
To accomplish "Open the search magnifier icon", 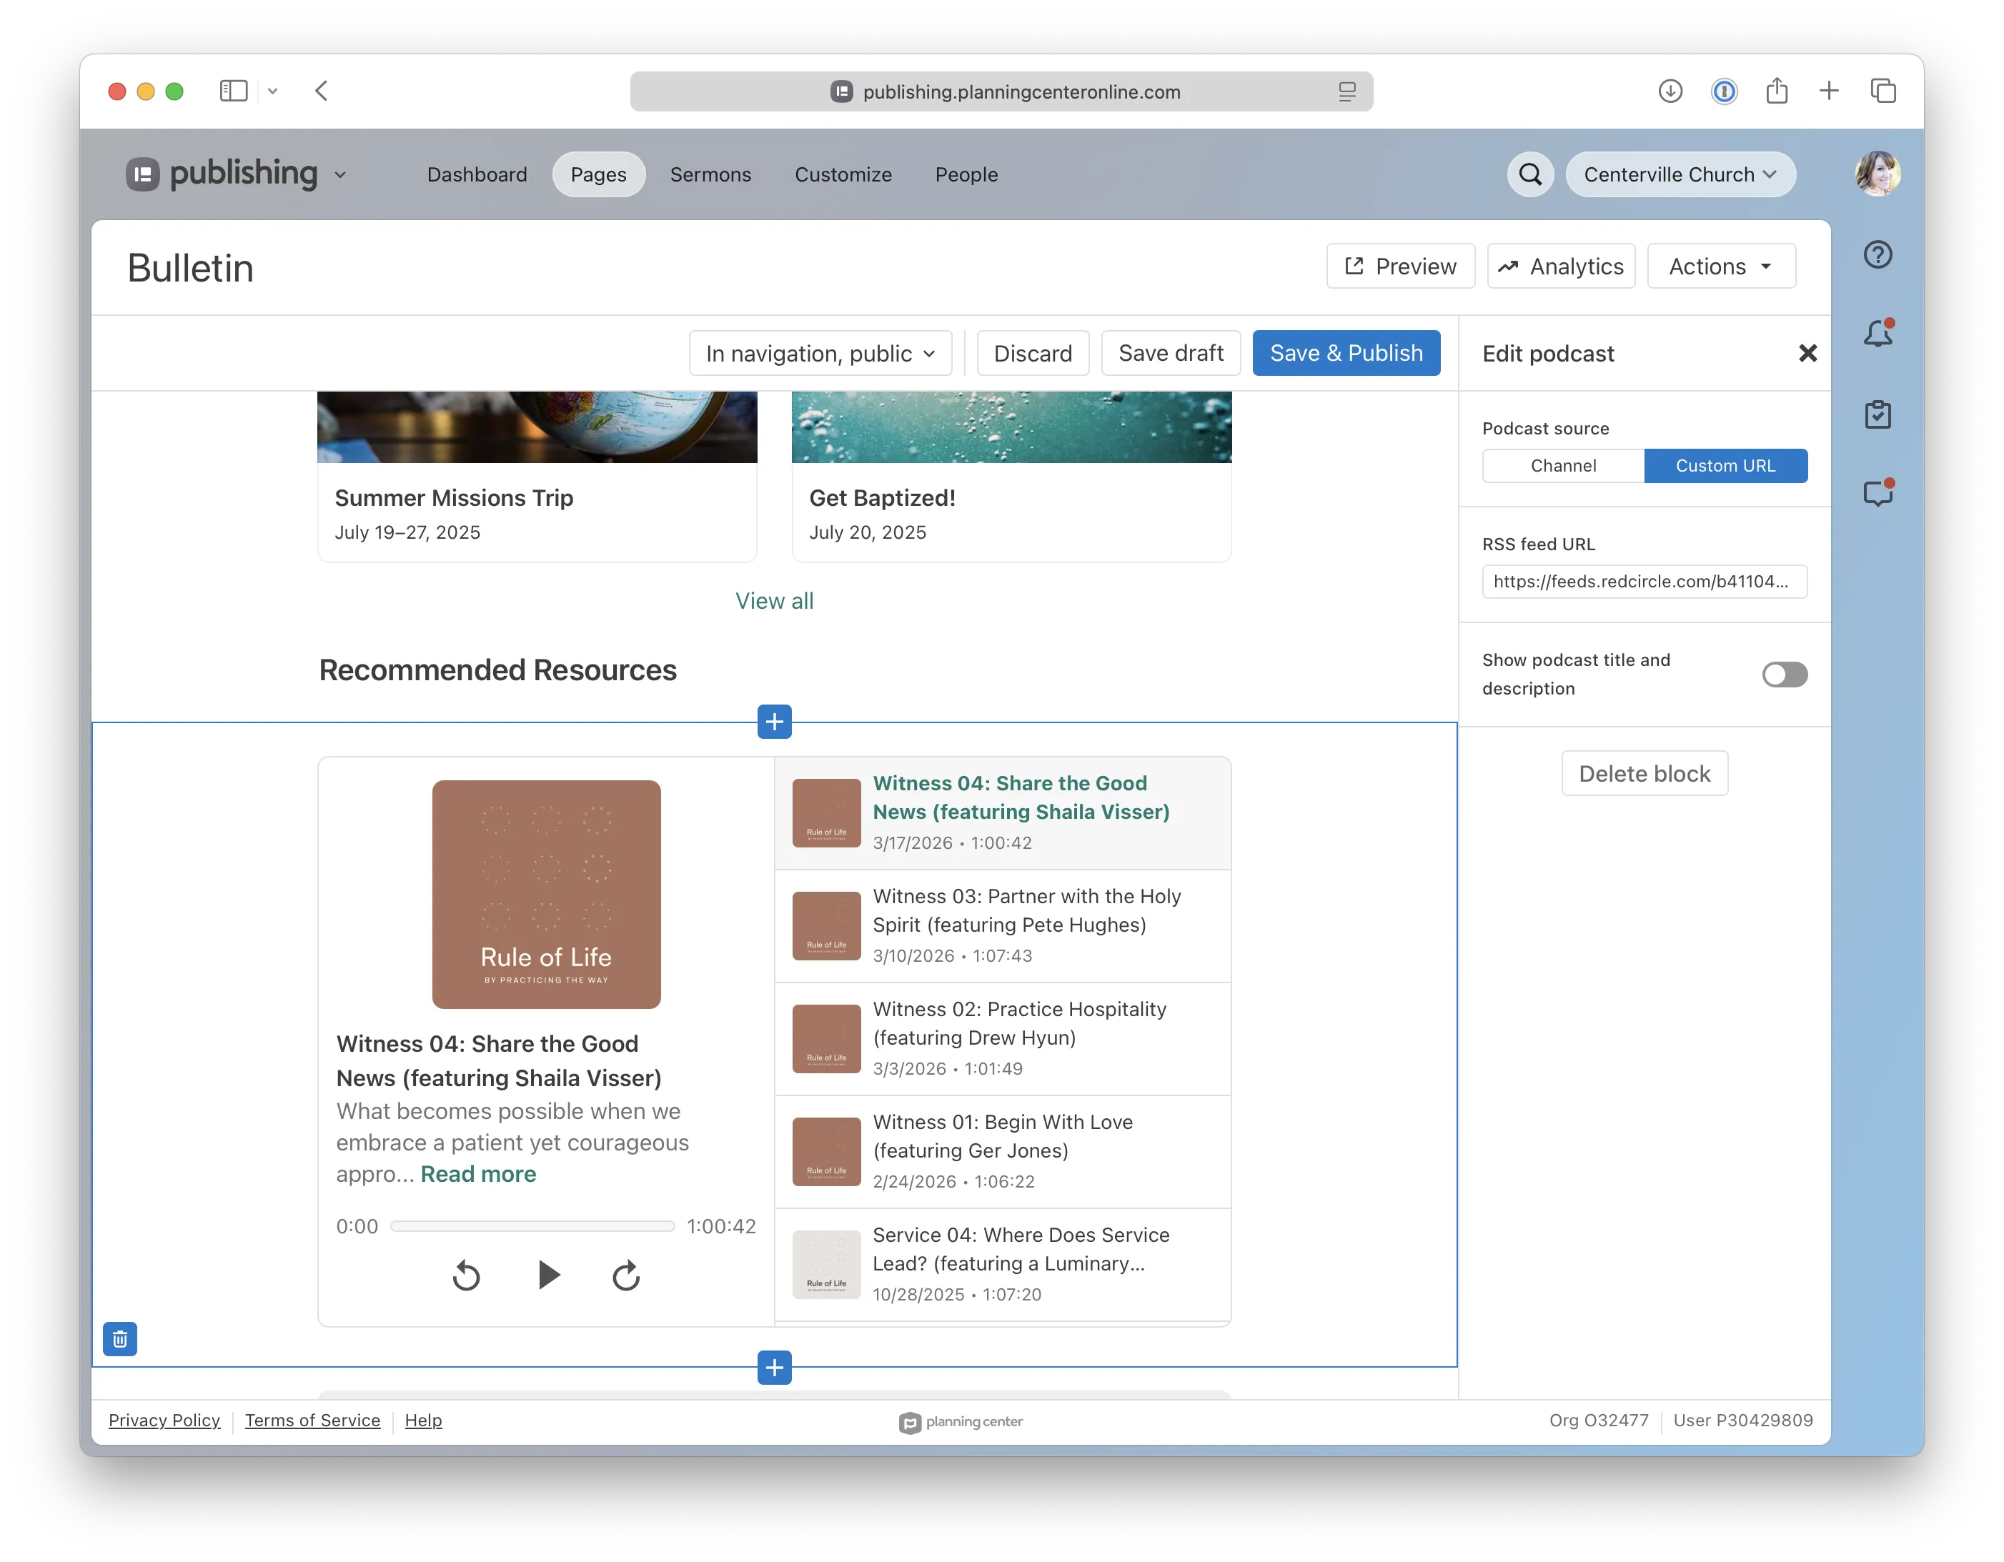I will click(x=1529, y=174).
